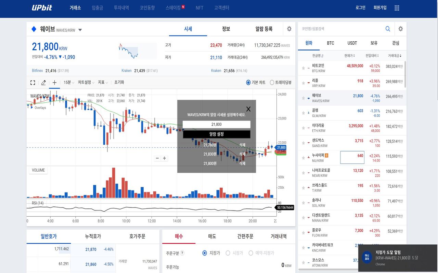Zoom out chart with minus button

tap(157, 158)
